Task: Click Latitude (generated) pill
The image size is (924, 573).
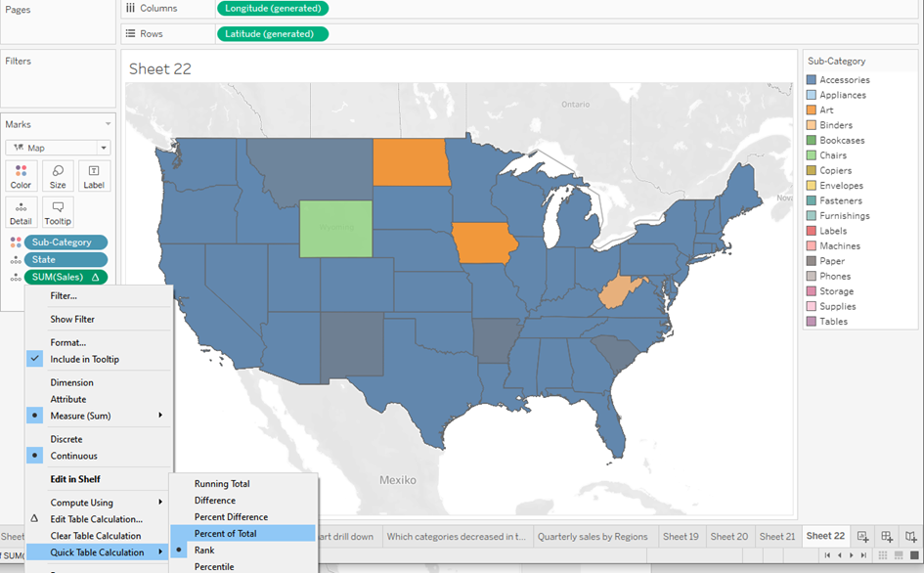Action: 273,33
